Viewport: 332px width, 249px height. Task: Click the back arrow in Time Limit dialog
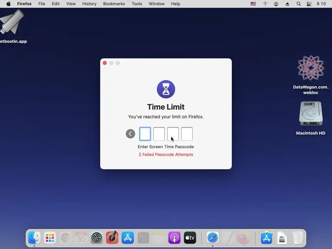point(130,134)
